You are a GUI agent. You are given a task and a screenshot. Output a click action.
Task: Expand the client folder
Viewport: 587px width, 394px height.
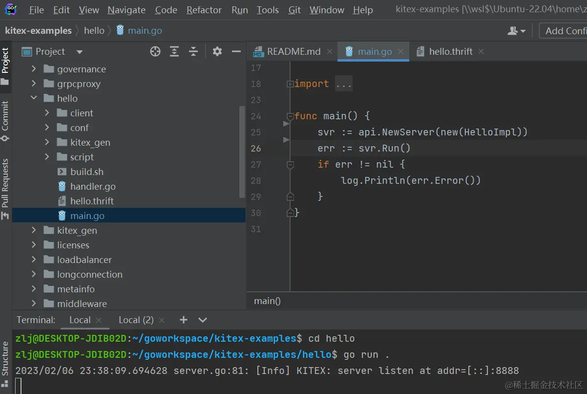pyautogui.click(x=47, y=113)
